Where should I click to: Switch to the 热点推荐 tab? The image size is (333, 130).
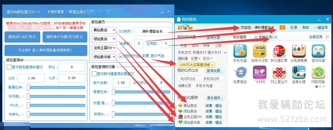(240, 37)
